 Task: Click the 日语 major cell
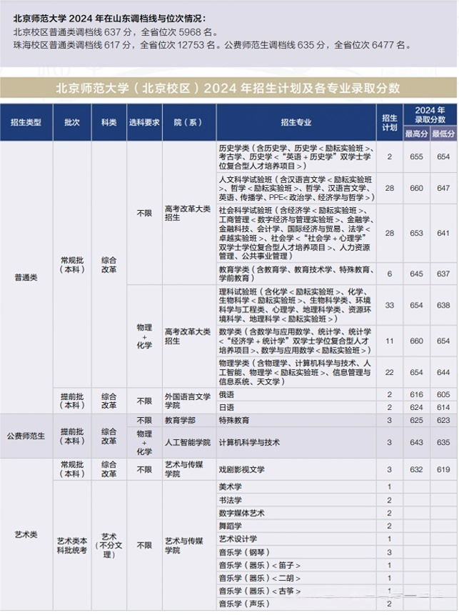296,408
